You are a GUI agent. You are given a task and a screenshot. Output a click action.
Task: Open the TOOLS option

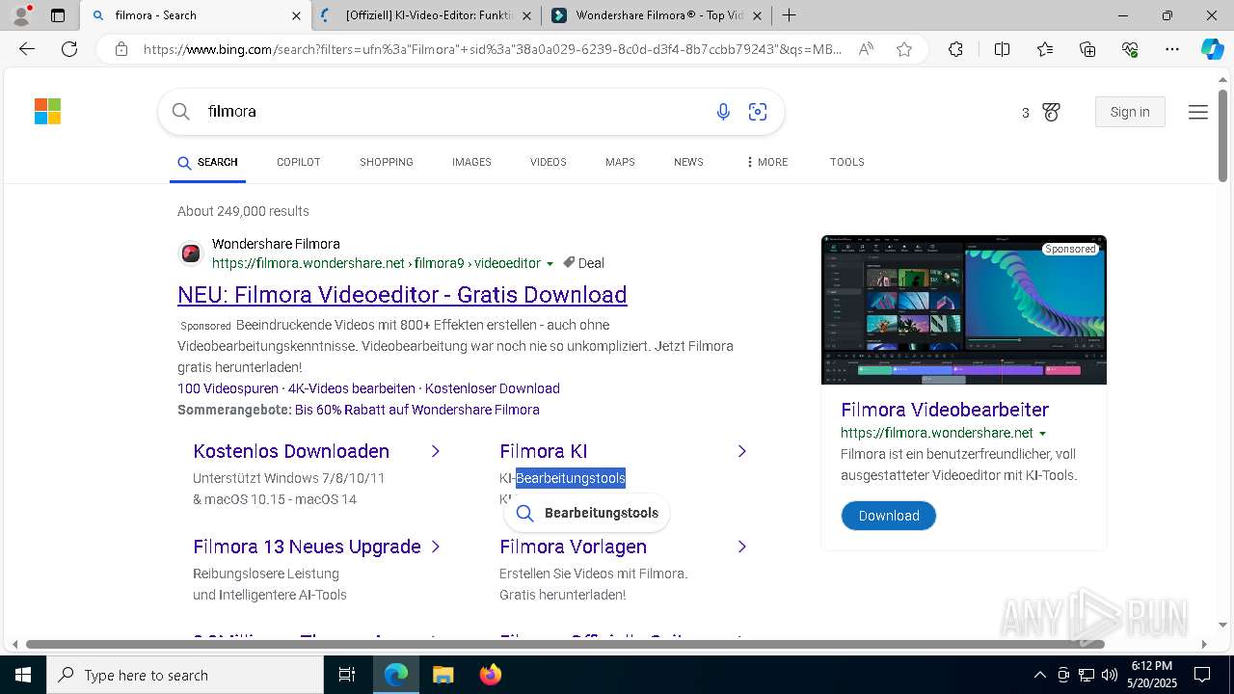pos(846,162)
